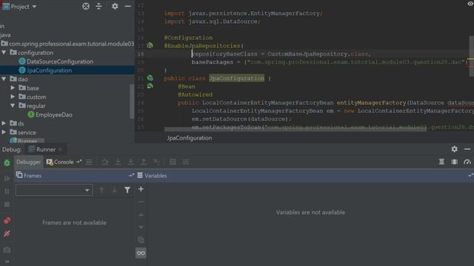Click the Run to Cursor icon

click(x=156, y=163)
